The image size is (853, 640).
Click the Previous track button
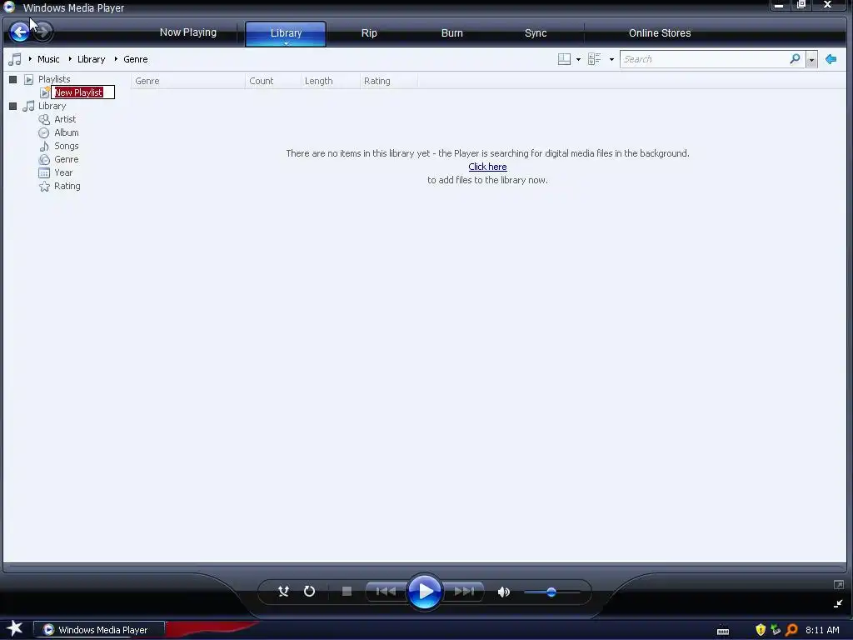386,591
